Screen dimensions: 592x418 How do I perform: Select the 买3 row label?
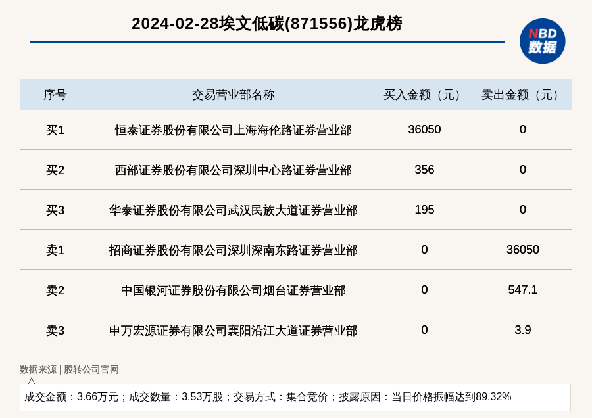tap(55, 210)
